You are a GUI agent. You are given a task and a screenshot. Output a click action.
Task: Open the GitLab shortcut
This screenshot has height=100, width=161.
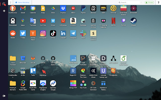[x=33, y=58]
